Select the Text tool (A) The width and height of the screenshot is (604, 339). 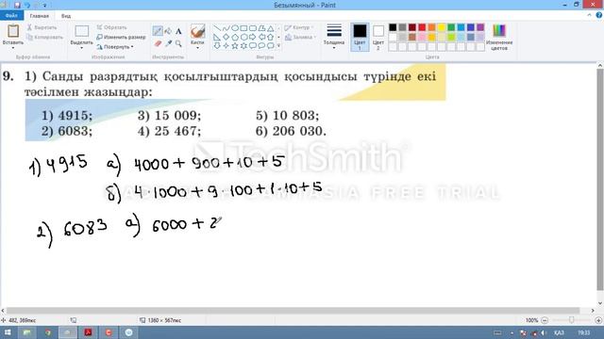(x=178, y=31)
